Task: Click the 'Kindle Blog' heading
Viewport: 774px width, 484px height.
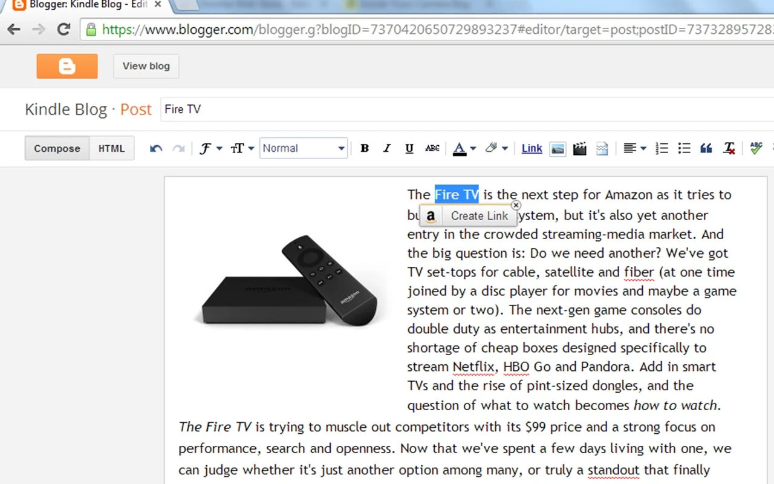Action: coord(66,110)
